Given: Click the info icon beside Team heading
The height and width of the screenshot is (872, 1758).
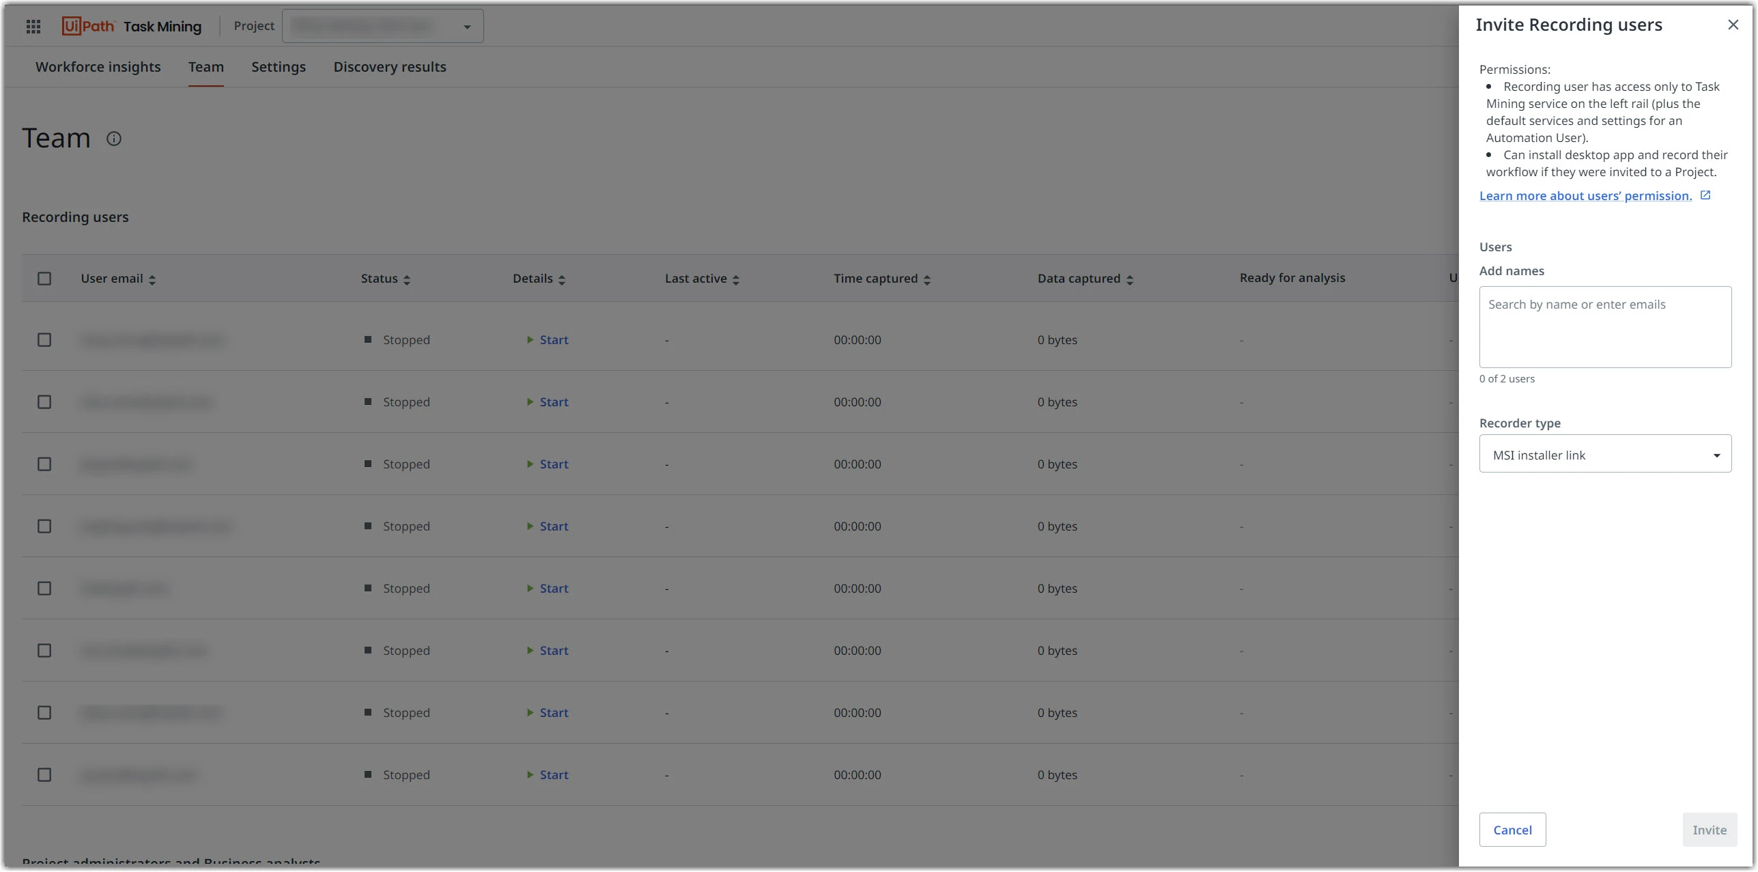Looking at the screenshot, I should pyautogui.click(x=114, y=139).
